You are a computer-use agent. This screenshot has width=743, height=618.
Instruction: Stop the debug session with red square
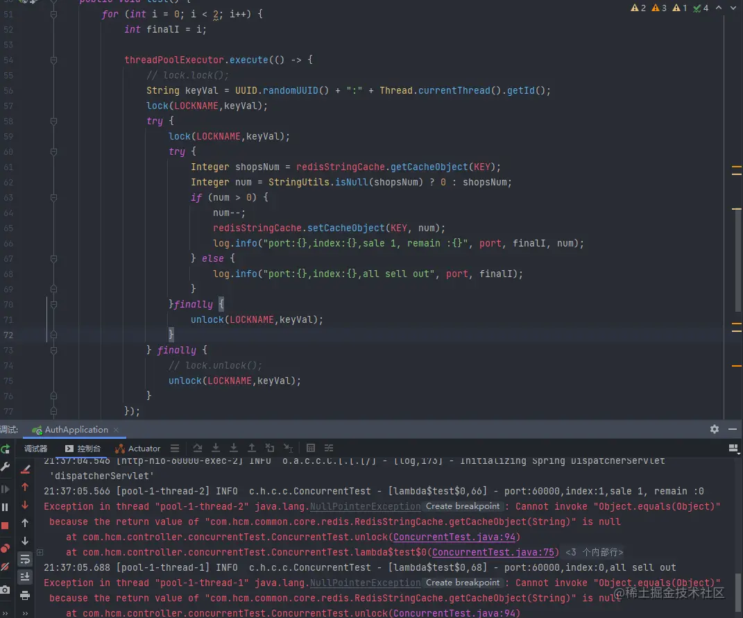pos(6,526)
